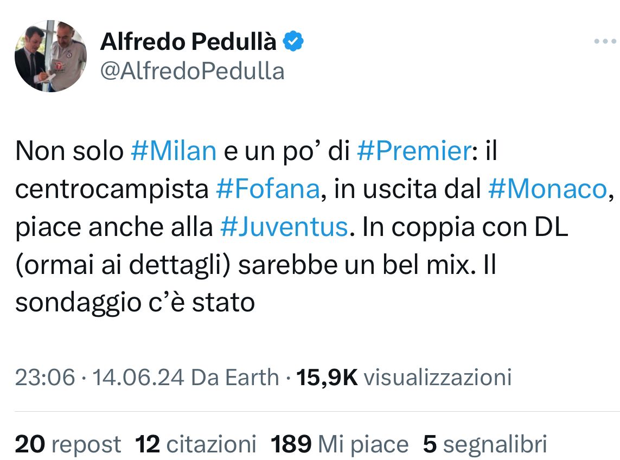Open Alfredo Pedullà's profile picture
The image size is (620, 460).
coord(50,56)
